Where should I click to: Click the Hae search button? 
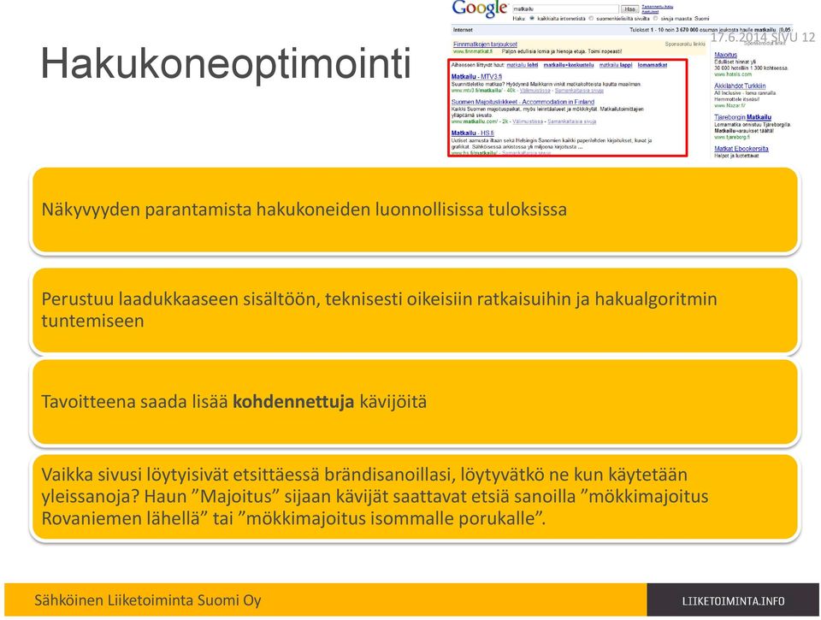[x=629, y=9]
